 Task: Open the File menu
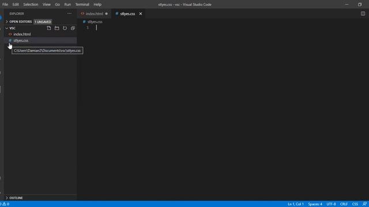click(5, 5)
